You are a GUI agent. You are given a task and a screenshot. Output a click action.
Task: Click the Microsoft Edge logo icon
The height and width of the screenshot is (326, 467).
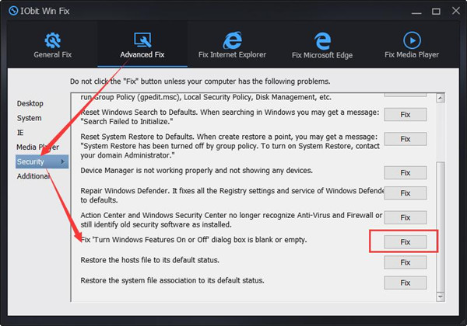pyautogui.click(x=322, y=40)
